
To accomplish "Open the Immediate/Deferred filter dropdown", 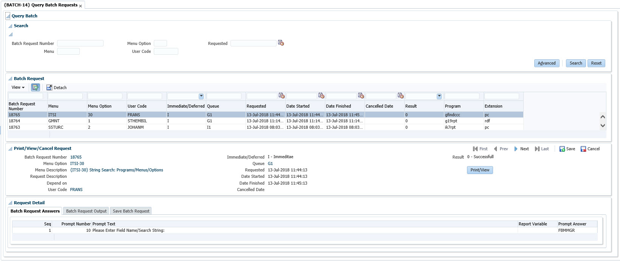I will (201, 96).
